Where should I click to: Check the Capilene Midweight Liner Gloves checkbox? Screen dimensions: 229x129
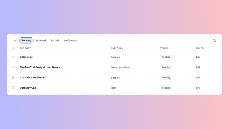(x=13, y=67)
